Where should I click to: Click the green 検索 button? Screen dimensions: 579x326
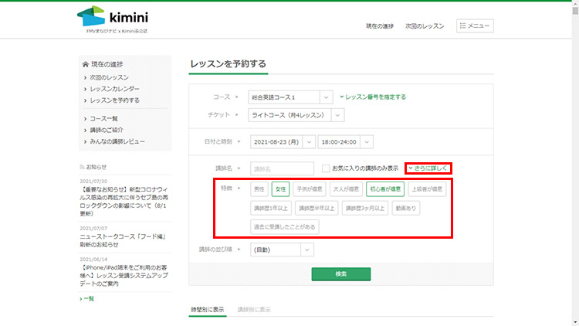point(340,273)
